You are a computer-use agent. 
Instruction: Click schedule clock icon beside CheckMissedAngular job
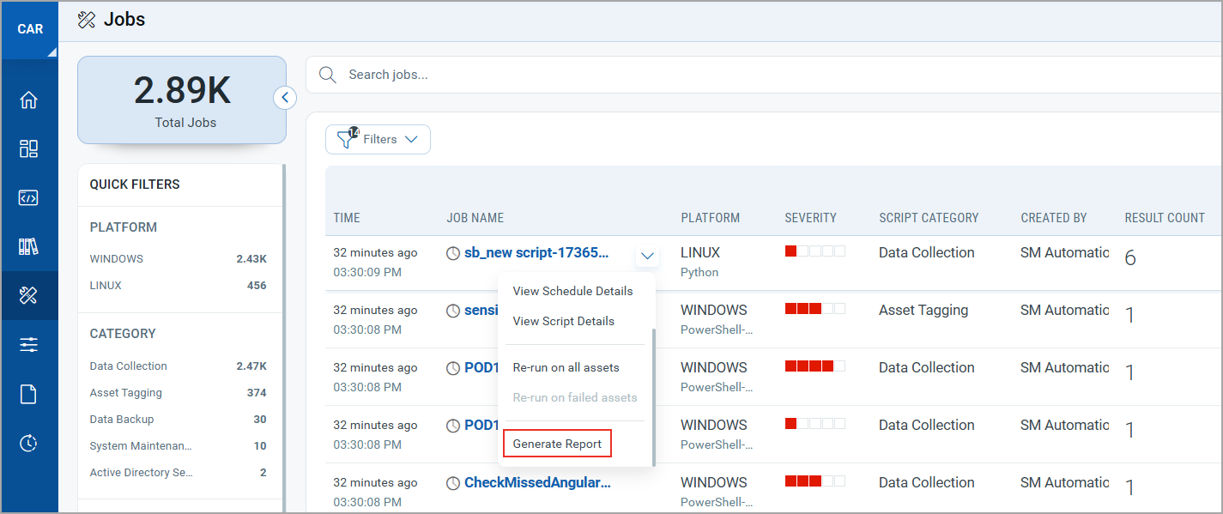click(x=453, y=483)
